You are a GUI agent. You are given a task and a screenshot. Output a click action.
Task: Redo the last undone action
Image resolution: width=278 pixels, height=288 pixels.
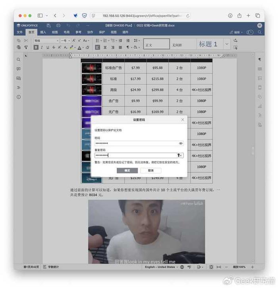tap(78, 25)
